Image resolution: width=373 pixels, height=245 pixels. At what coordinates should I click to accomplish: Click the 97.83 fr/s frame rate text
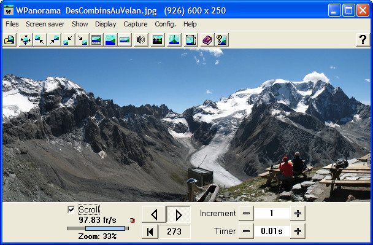[98, 220]
